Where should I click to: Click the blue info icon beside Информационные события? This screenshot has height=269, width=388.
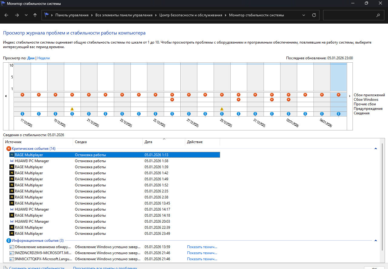[8, 241]
